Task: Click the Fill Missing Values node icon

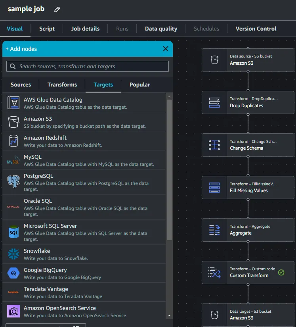Action: [x=214, y=187]
